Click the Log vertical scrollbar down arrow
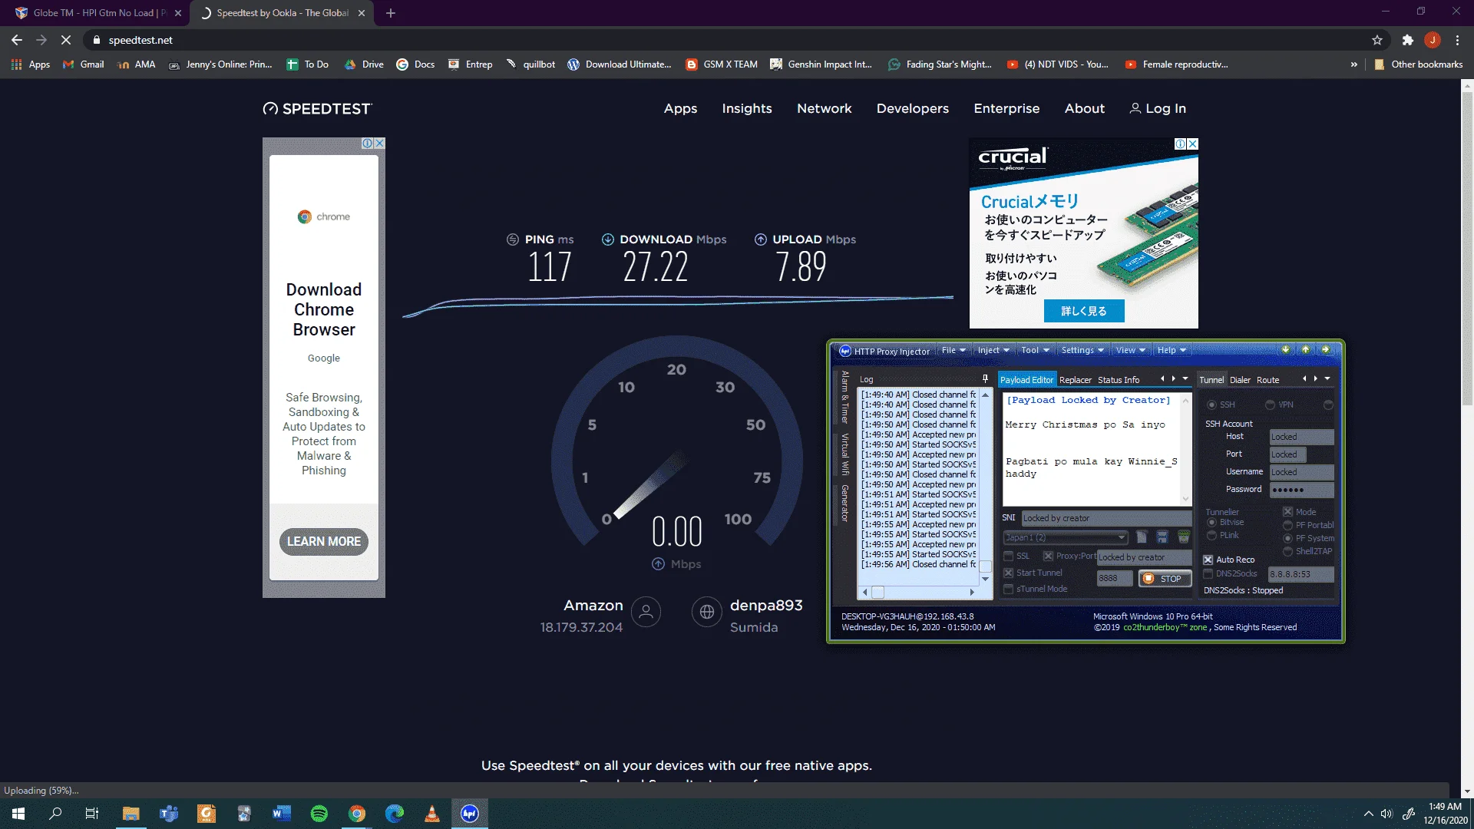Viewport: 1474px width, 829px height. pos(985,580)
